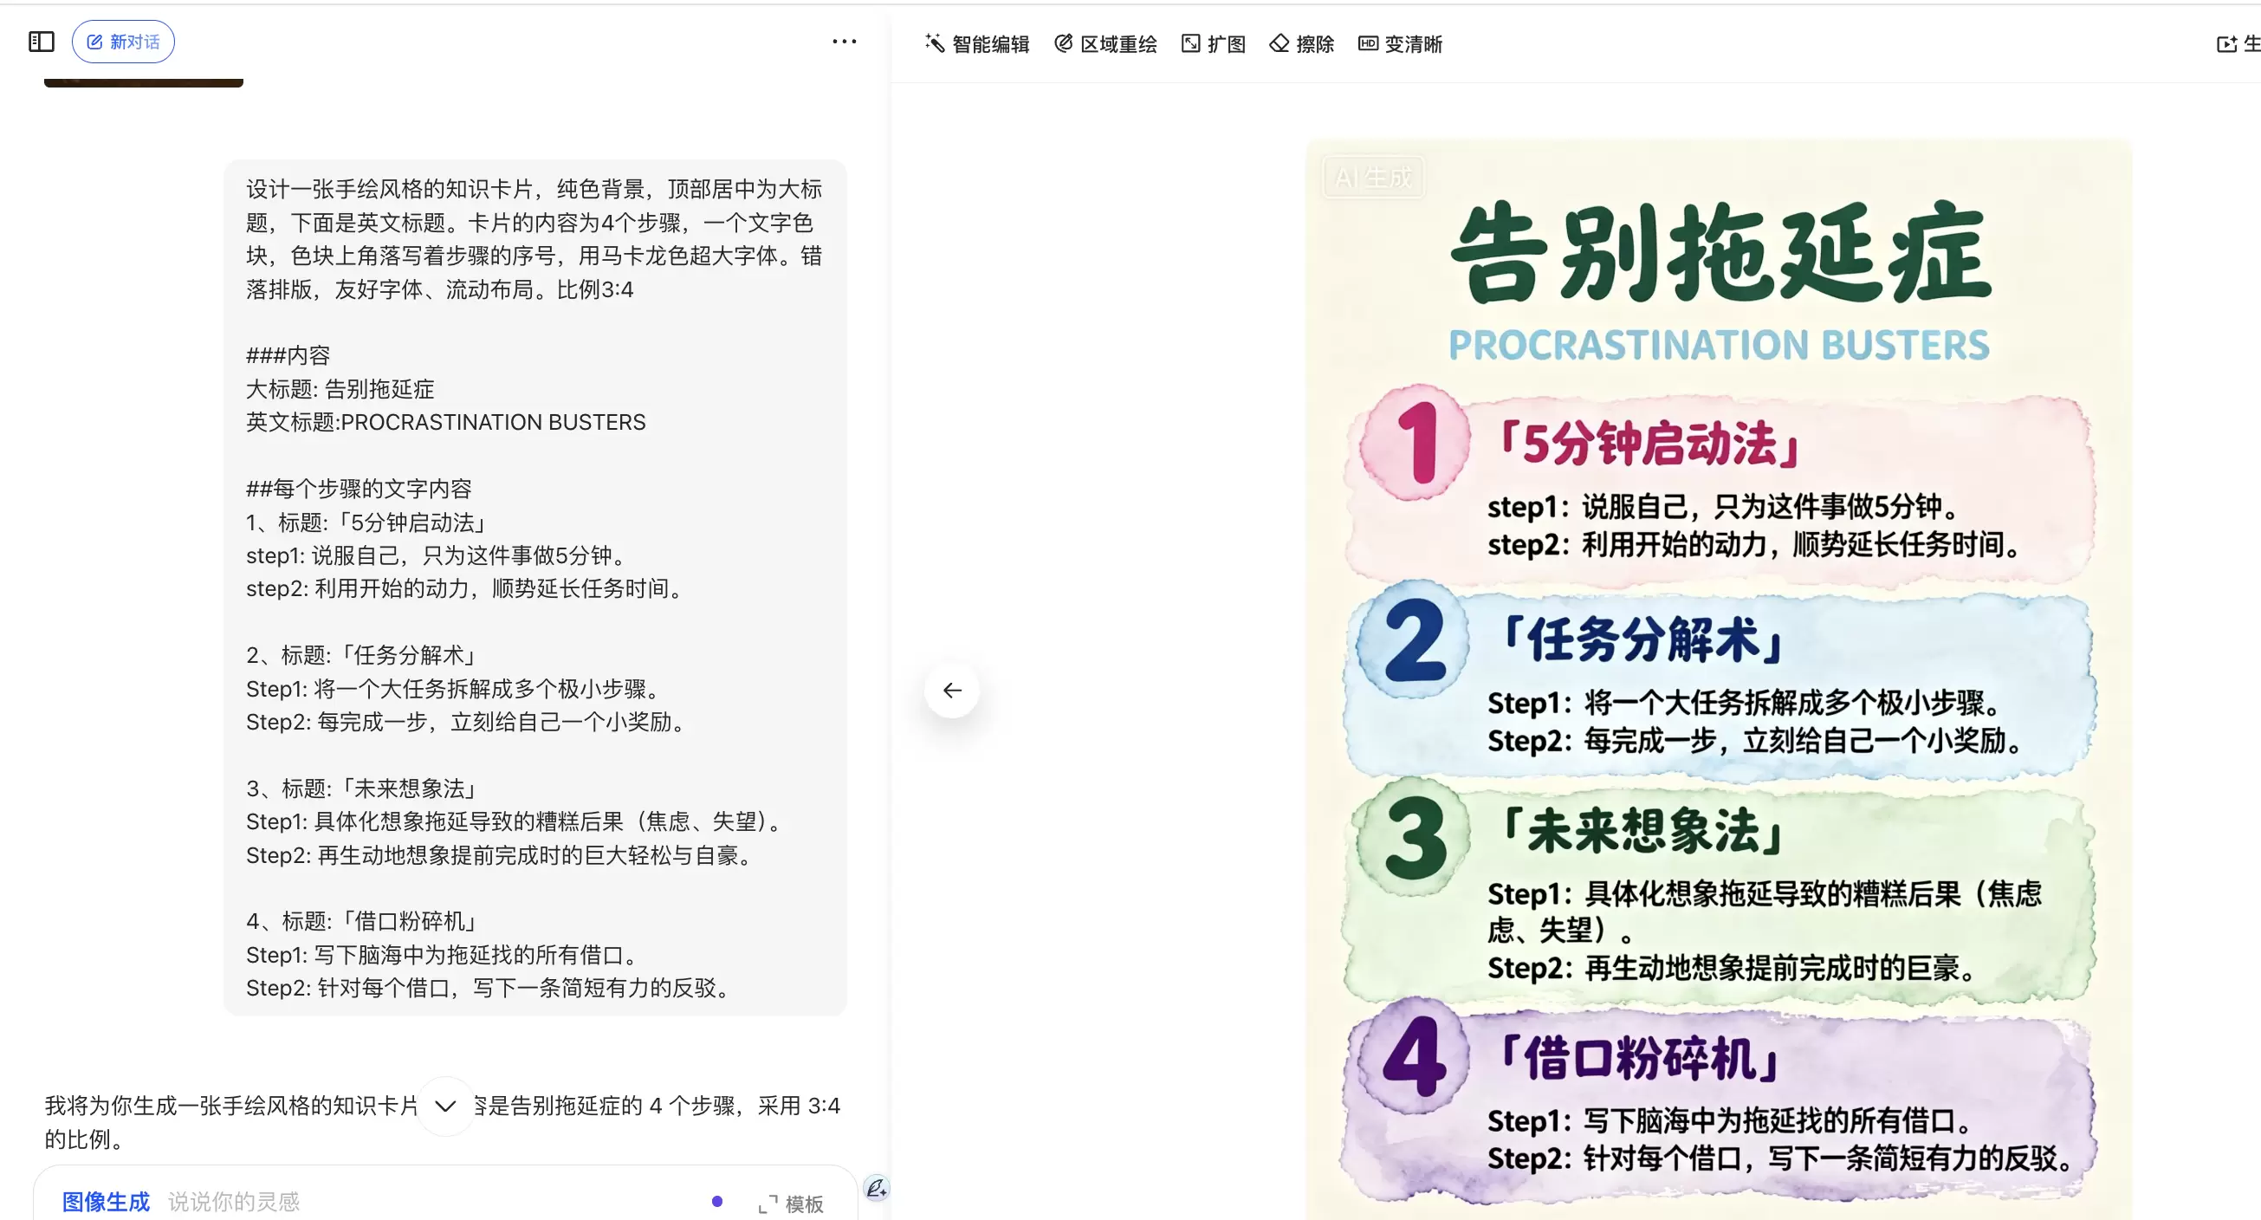Click the inspiration pen icon beside input box

pyautogui.click(x=875, y=1190)
